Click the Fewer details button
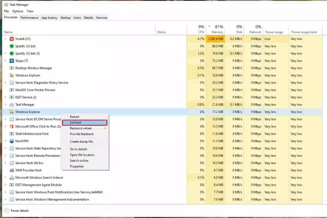Screen dimensions: 327x218 click(16, 211)
